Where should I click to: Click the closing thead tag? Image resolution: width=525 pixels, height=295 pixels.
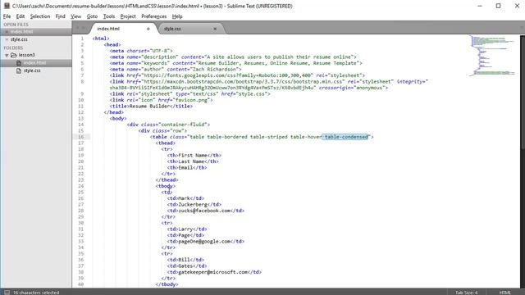click(x=167, y=180)
